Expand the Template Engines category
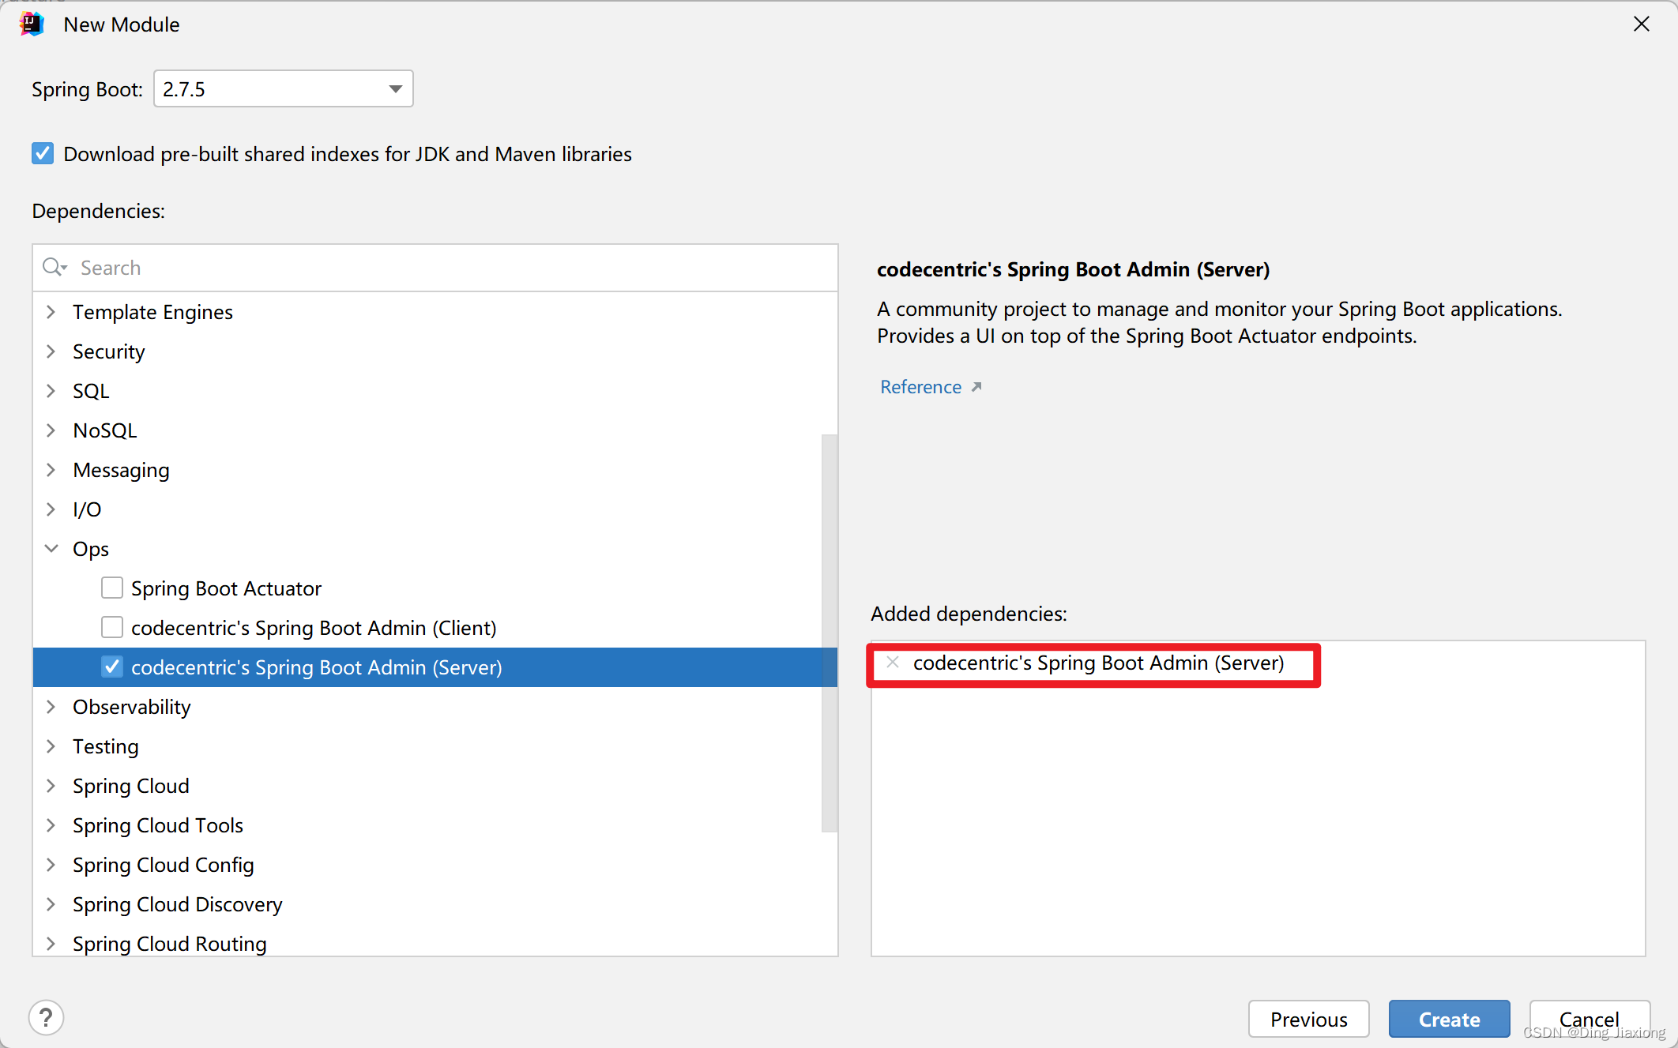The image size is (1678, 1048). point(51,312)
